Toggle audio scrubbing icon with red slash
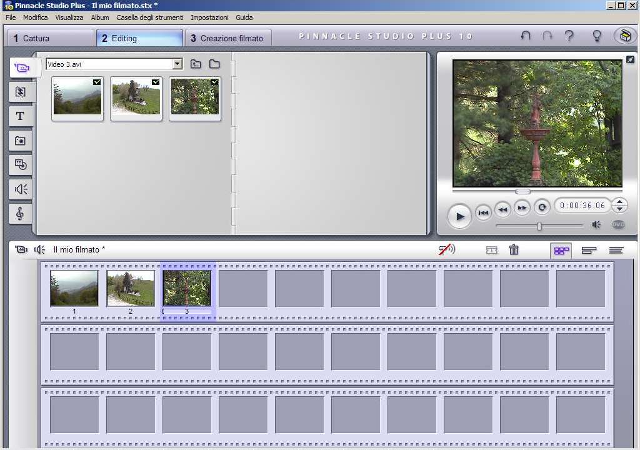Viewport: 640px width, 450px height. point(446,249)
